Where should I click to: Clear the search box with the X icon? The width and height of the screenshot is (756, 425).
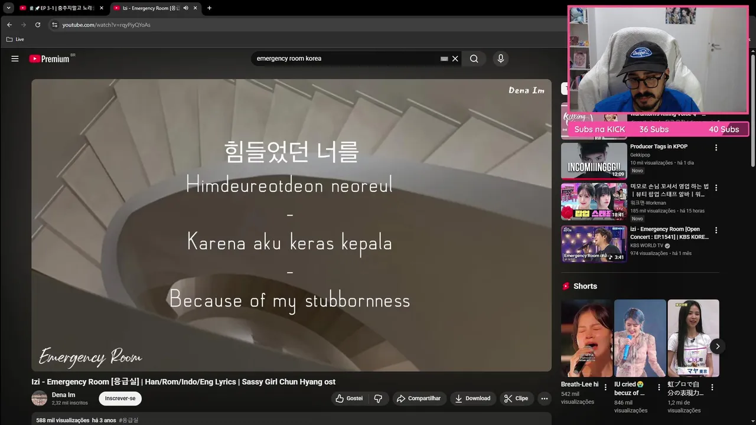click(455, 58)
